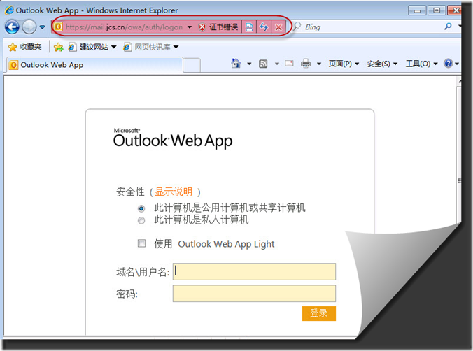The height and width of the screenshot is (351, 473).
Task: Minimize the Internet Explorer window
Action: click(x=417, y=10)
